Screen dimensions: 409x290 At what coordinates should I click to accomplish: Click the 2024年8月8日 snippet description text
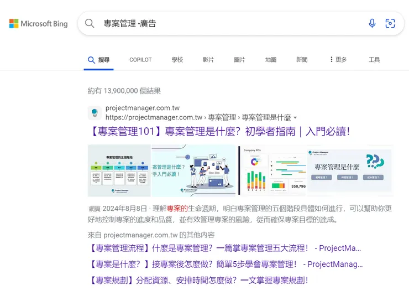(x=240, y=214)
